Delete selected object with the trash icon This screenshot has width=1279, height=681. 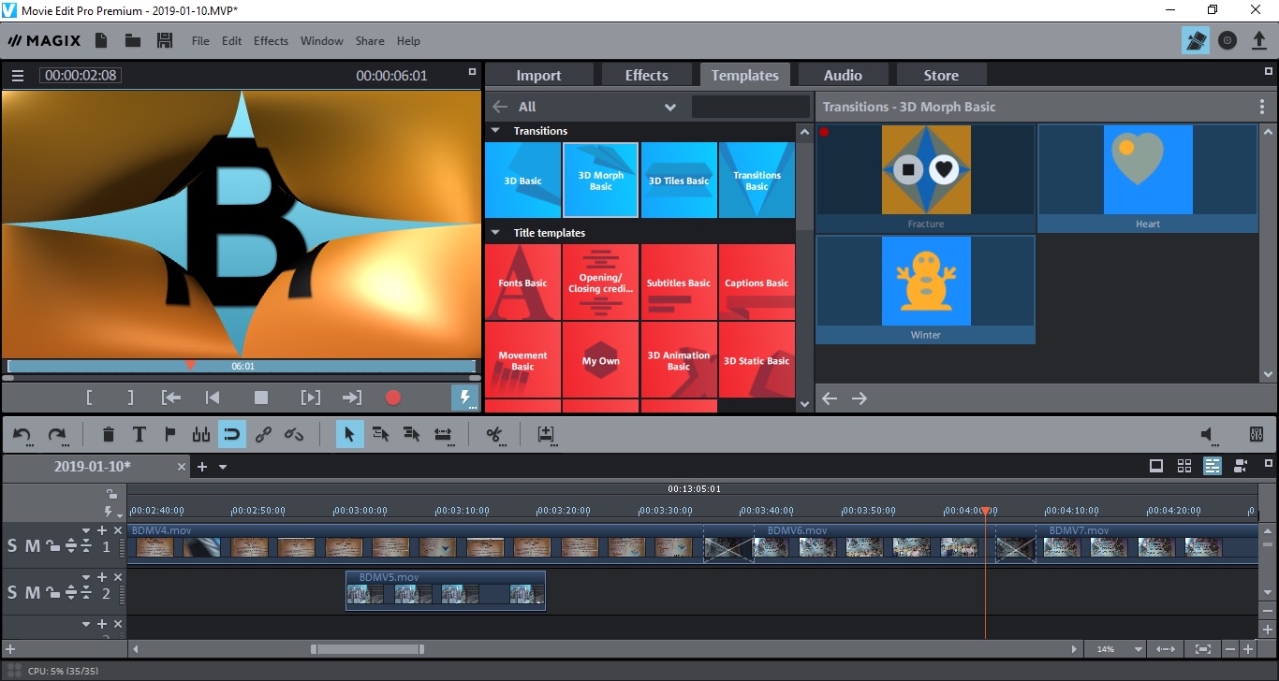click(109, 434)
